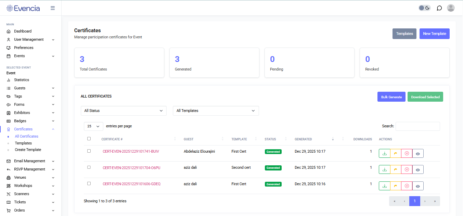This screenshot has width=463, height=216.
Task: Click the Evencia logo
Action: (23, 8)
